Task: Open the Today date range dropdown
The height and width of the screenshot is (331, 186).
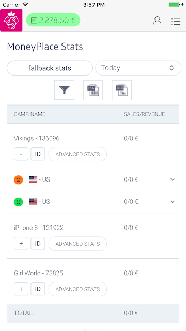Action: [x=138, y=68]
